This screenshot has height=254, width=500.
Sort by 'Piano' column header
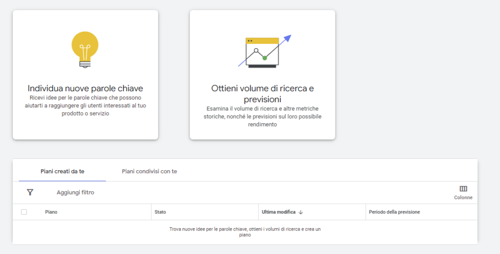pos(51,212)
